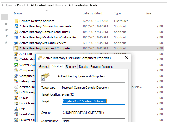This screenshot has width=169, height=123.
Task: Open the Previous Versions tab
Action: [102, 67]
